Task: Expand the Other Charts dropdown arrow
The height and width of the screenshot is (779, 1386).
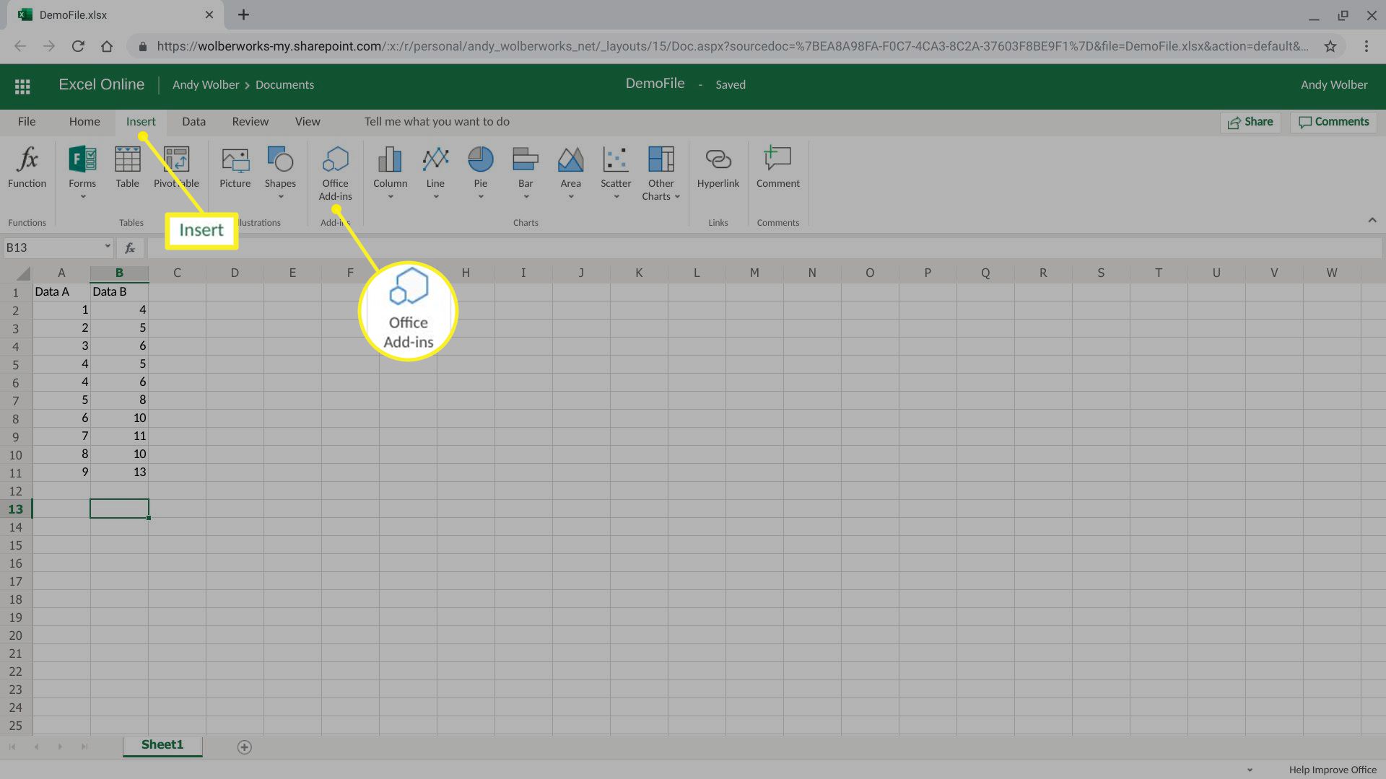Action: point(677,197)
